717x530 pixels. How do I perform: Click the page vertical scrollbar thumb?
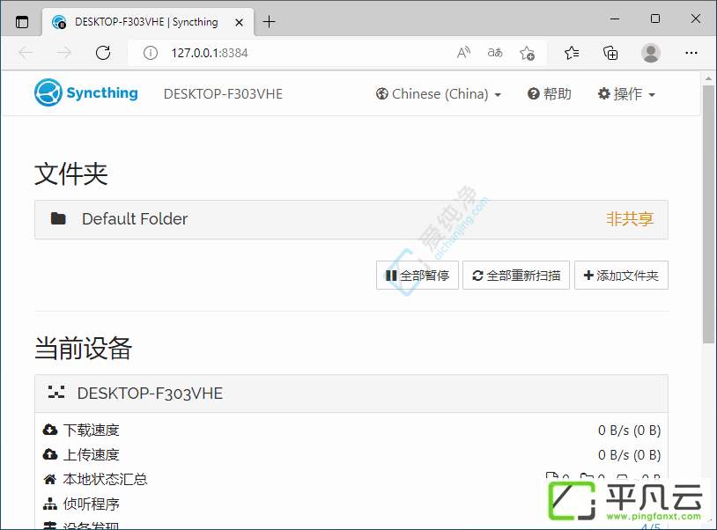[708, 214]
